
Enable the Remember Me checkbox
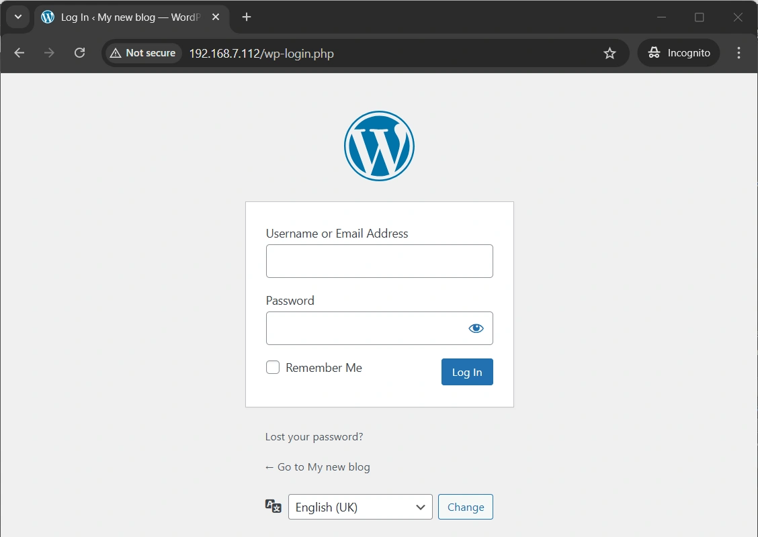[x=273, y=367]
